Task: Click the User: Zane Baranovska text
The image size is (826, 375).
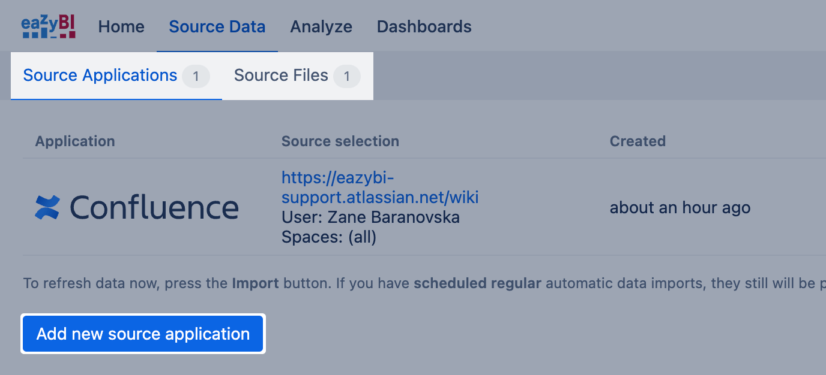Action: [370, 217]
